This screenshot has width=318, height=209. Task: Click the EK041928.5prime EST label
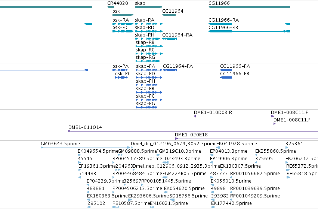click(237, 144)
